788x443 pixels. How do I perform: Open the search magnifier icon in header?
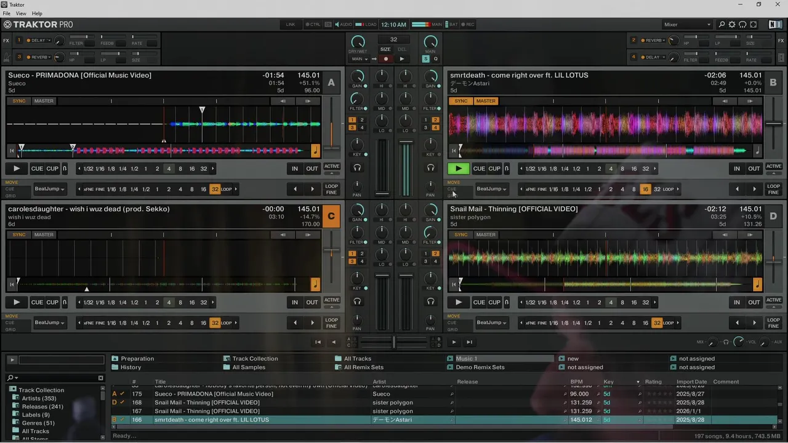(x=722, y=25)
